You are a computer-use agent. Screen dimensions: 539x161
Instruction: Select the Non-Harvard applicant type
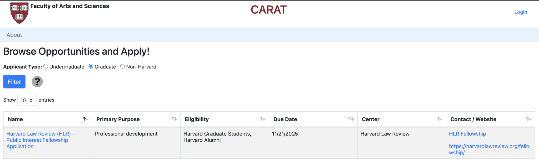click(x=122, y=66)
